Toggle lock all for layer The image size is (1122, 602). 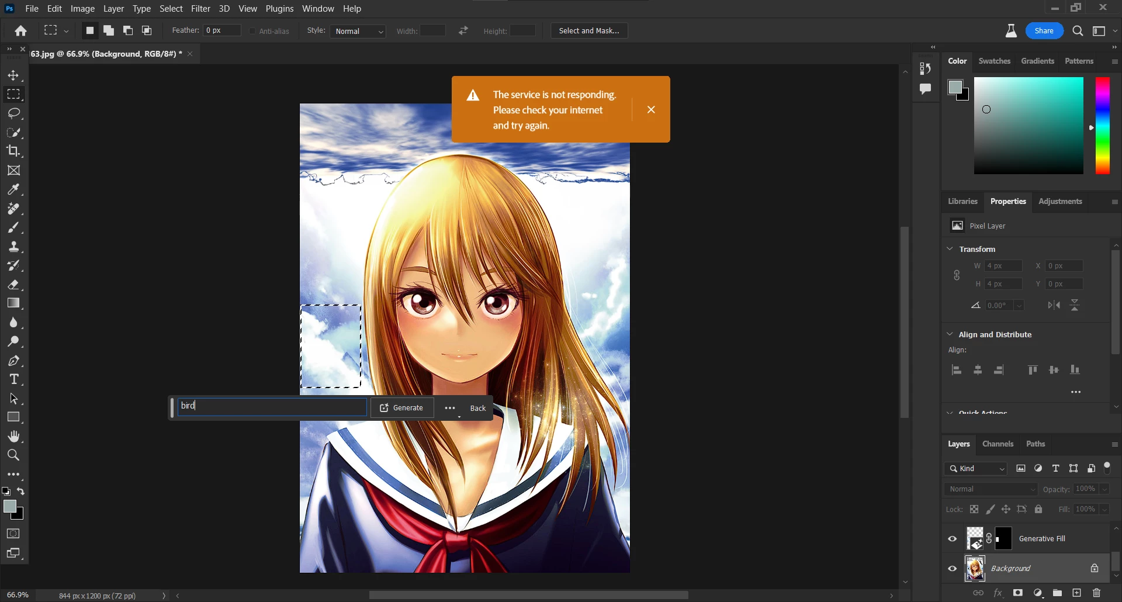pyautogui.click(x=1038, y=510)
